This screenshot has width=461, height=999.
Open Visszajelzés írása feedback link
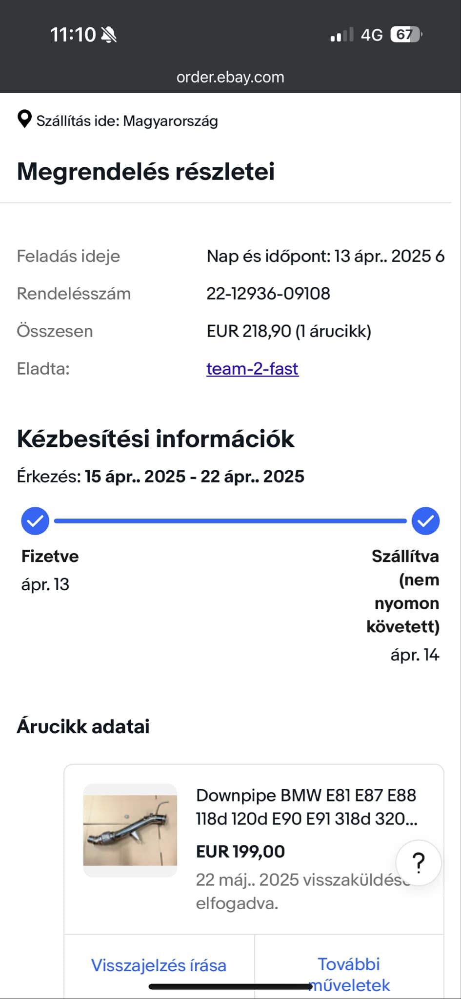[159, 965]
